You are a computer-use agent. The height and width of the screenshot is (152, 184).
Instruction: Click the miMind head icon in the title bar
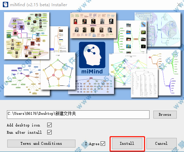[6, 5]
